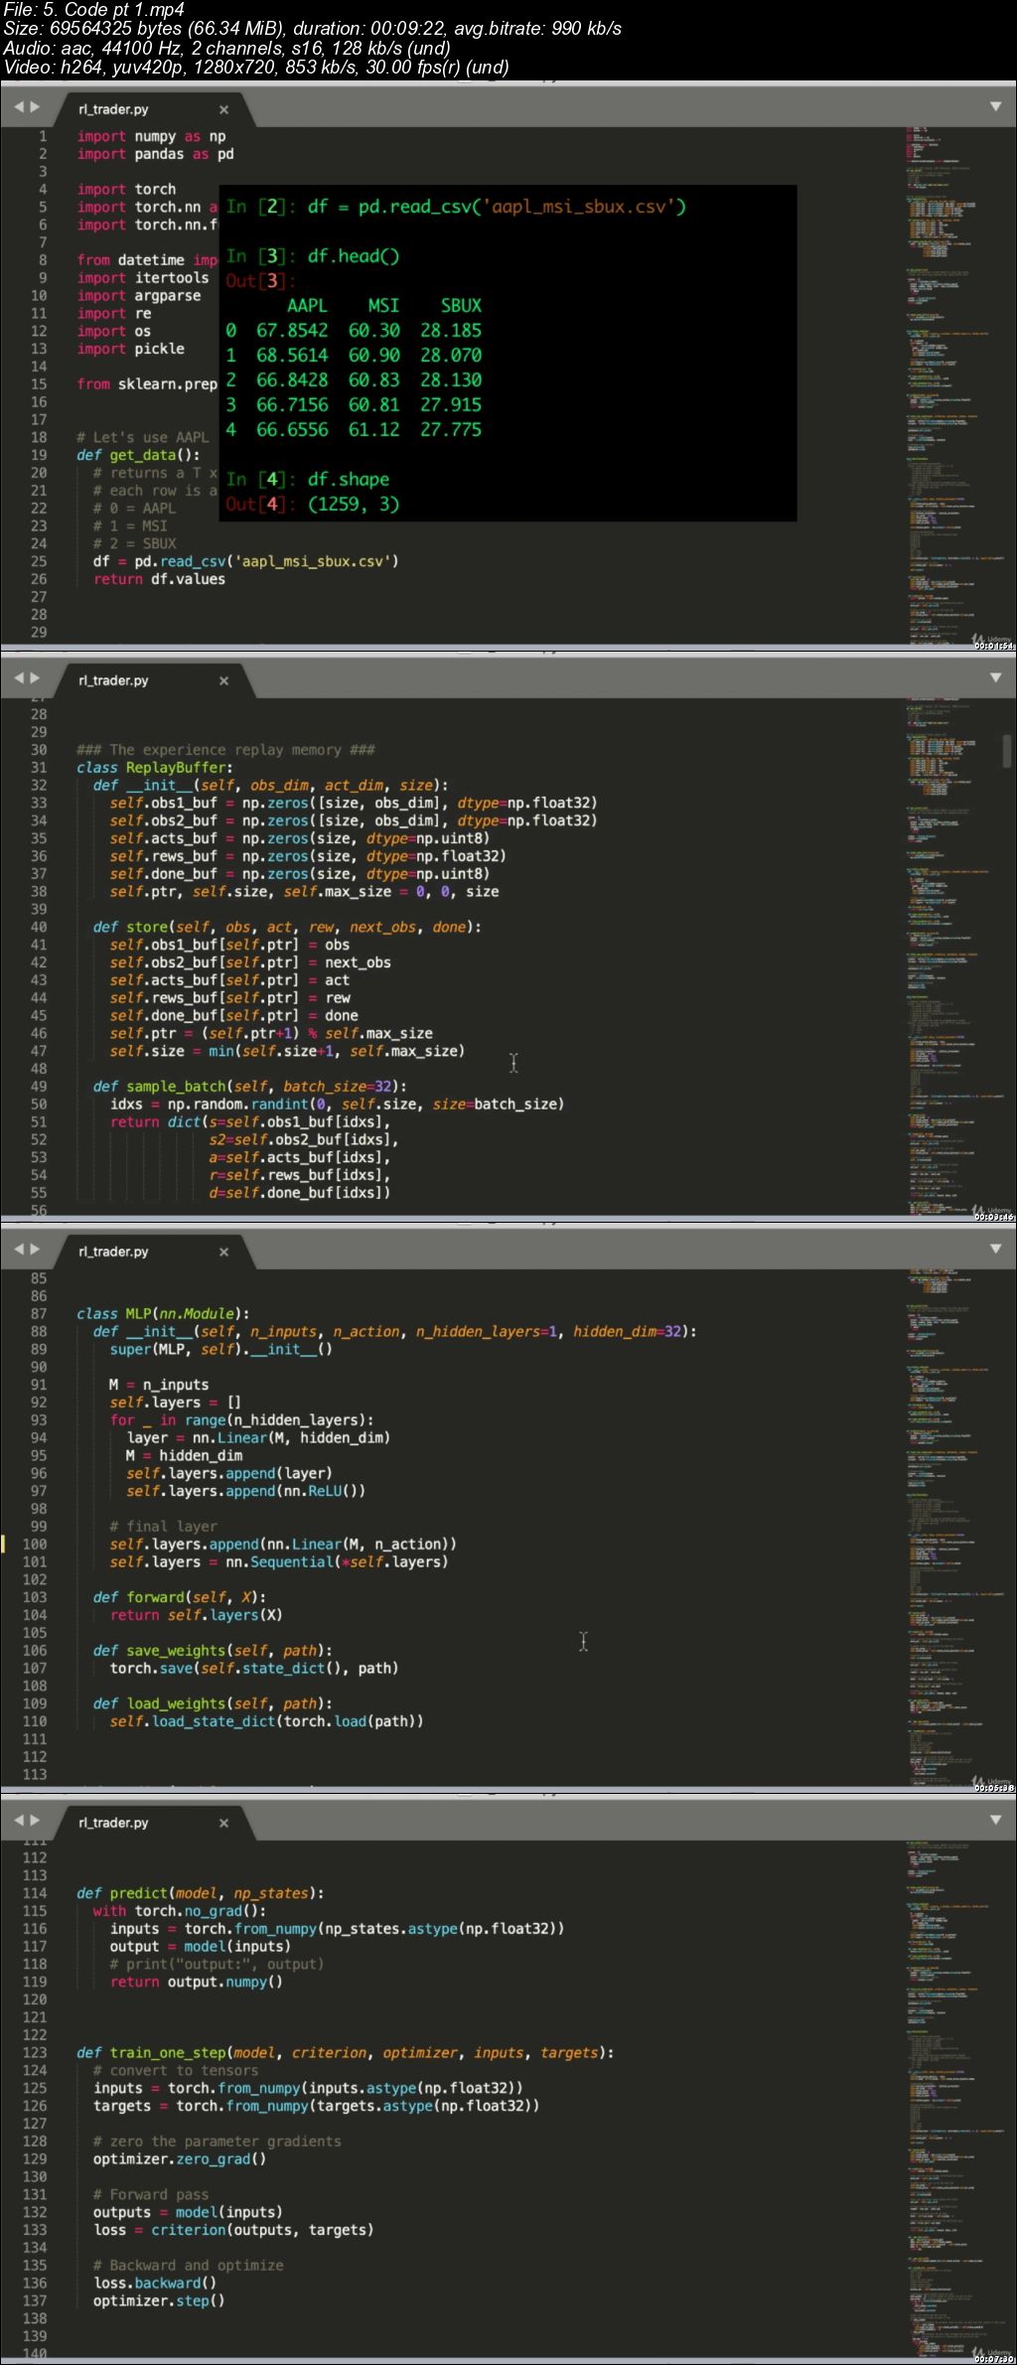Click the 'return output.numpy()' line
1017x2365 pixels.
(x=196, y=1982)
